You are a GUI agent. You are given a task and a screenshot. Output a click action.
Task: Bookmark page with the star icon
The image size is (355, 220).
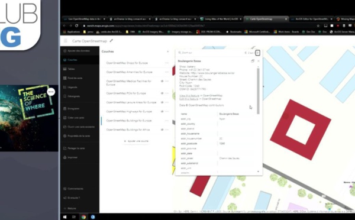(x=318, y=25)
